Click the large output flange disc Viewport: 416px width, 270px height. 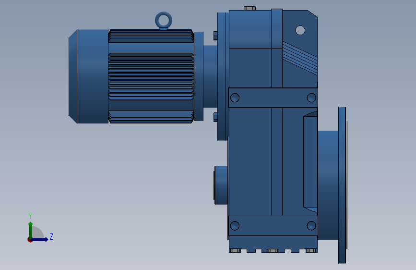click(x=343, y=185)
